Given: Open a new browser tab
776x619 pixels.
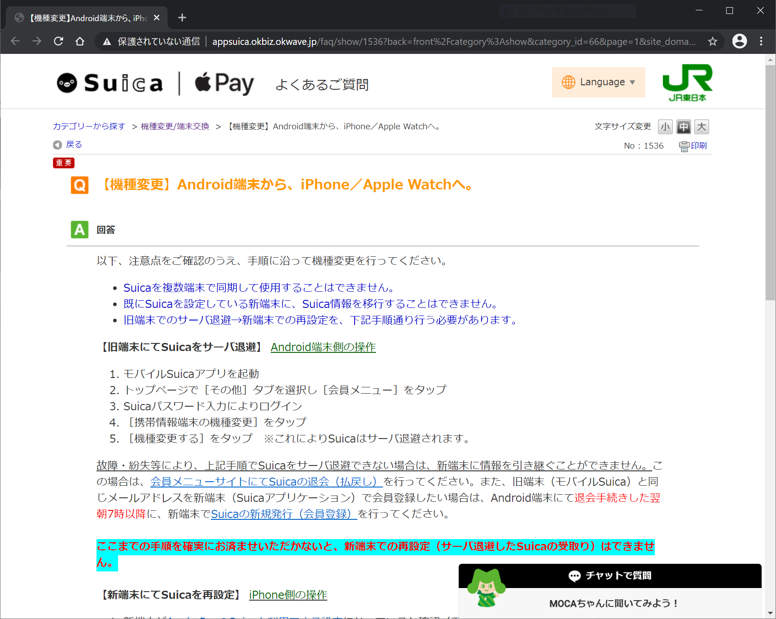Looking at the screenshot, I should pos(182,18).
